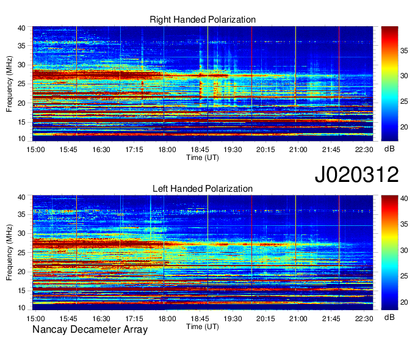Click the 35 dB label on left-handed color bar
Image resolution: width=415 pixels, height=337 pixels.
pyautogui.click(x=404, y=225)
